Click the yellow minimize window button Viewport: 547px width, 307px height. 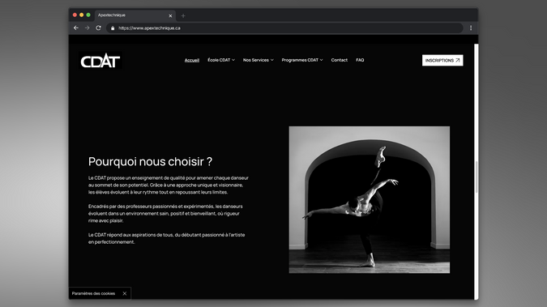81,15
